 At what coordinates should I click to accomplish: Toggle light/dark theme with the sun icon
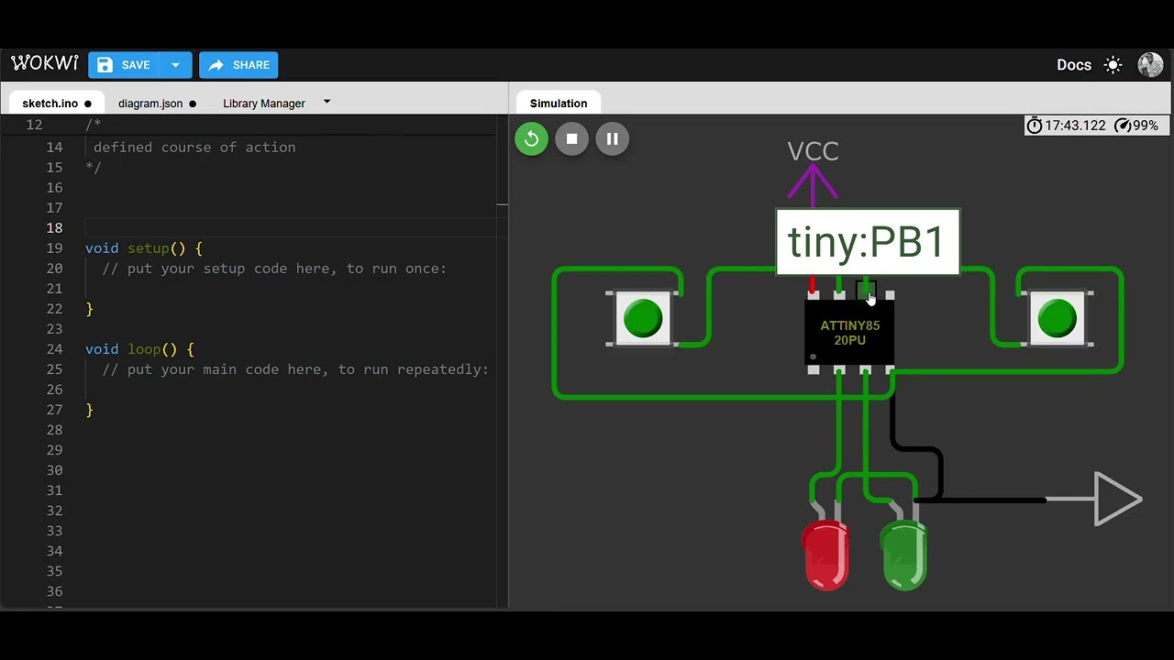pyautogui.click(x=1113, y=65)
